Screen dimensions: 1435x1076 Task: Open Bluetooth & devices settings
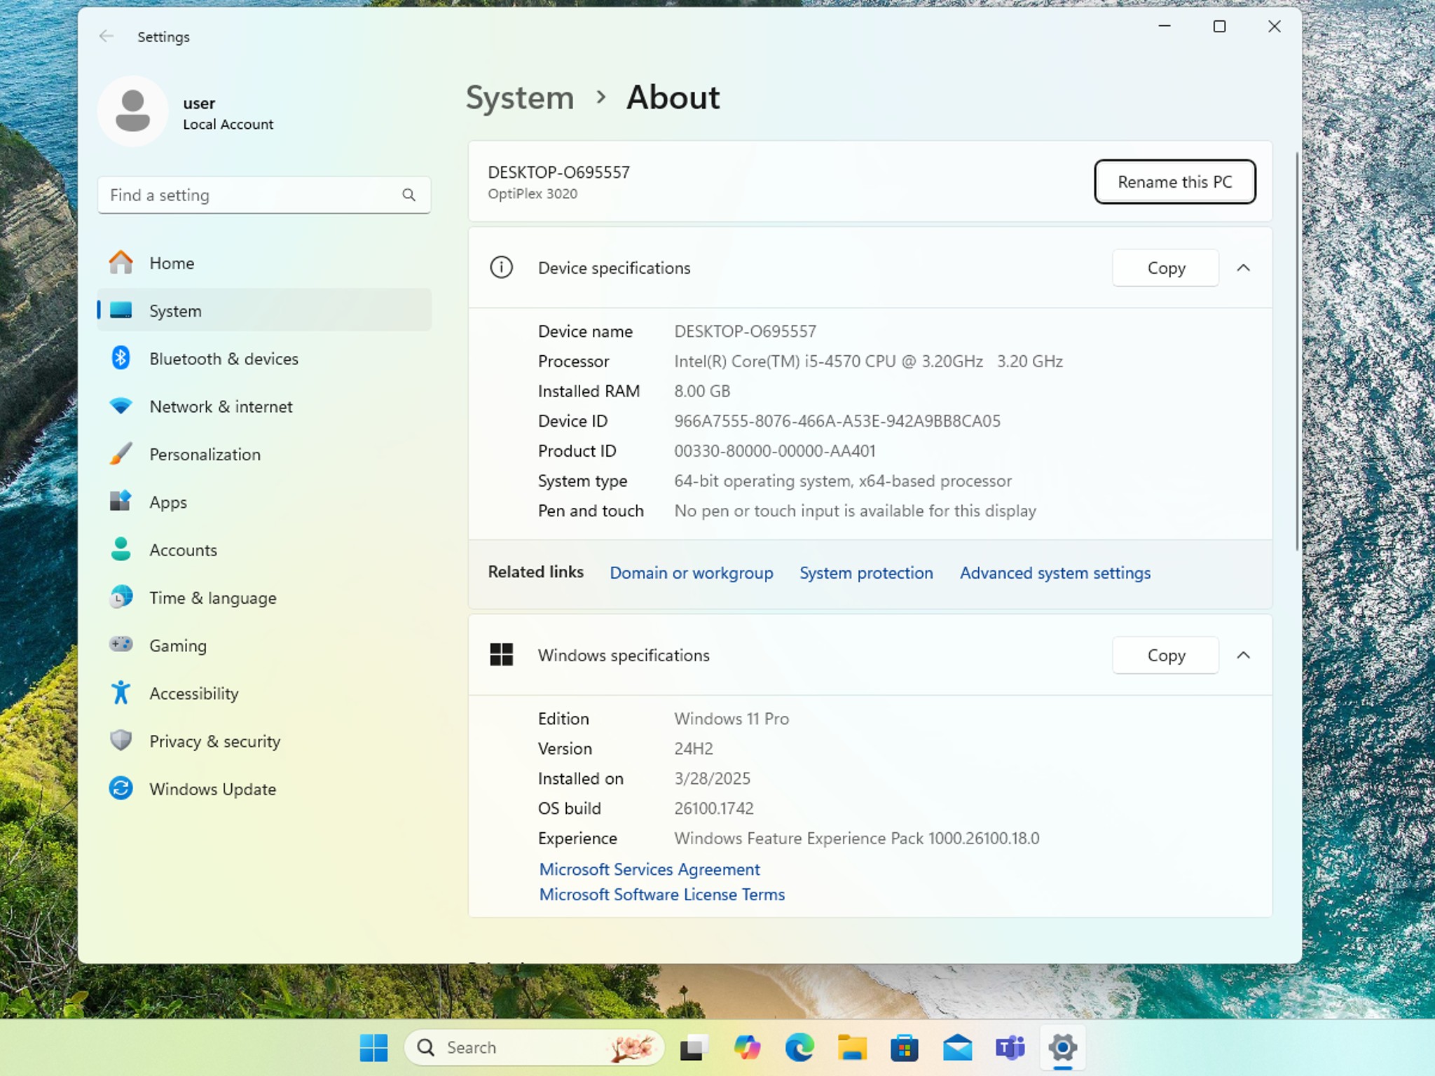pos(263,359)
